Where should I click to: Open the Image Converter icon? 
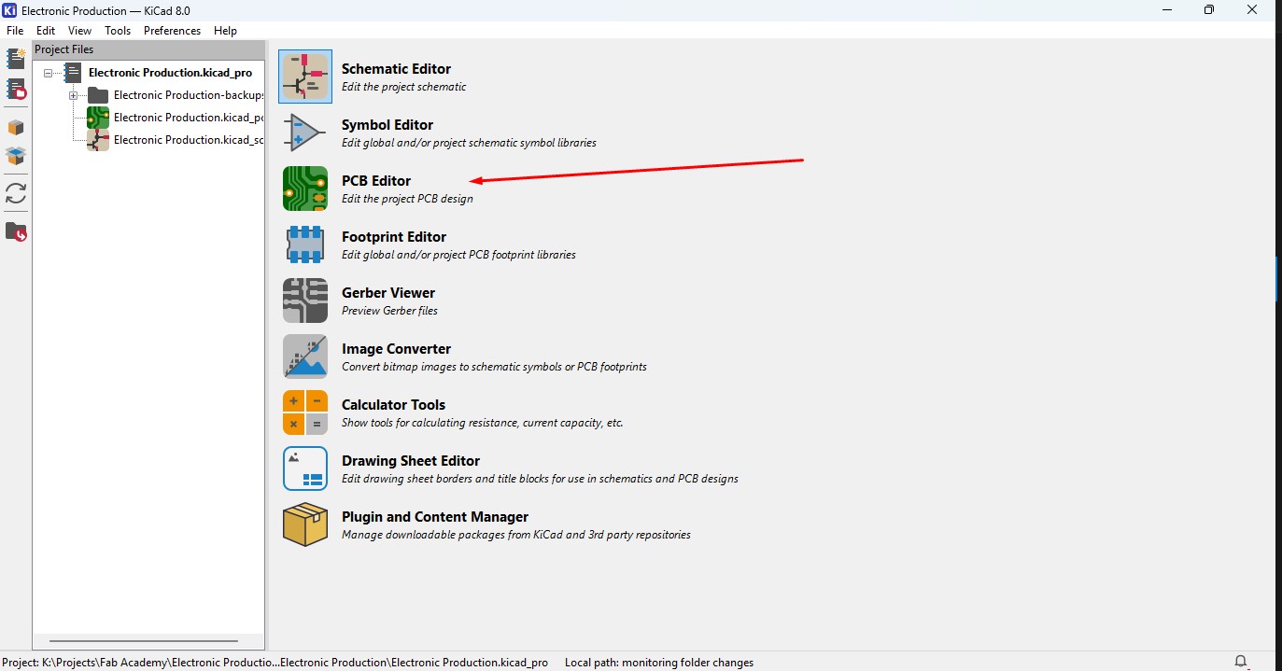coord(305,356)
